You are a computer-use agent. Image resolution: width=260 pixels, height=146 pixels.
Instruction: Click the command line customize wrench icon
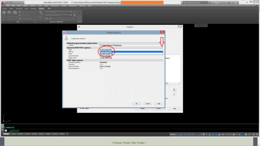coord(3,130)
